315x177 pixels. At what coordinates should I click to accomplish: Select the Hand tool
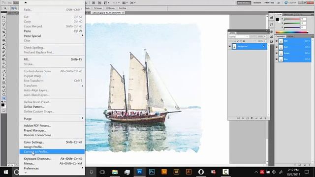(3, 94)
